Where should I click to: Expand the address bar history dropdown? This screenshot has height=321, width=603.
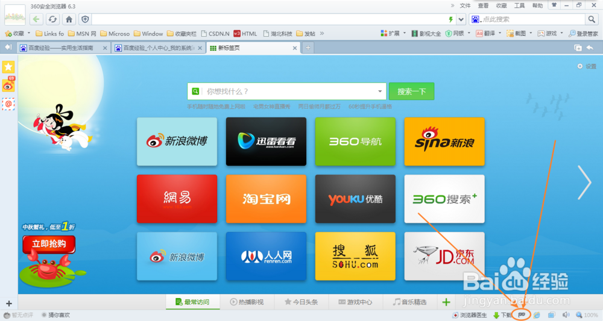click(x=461, y=19)
